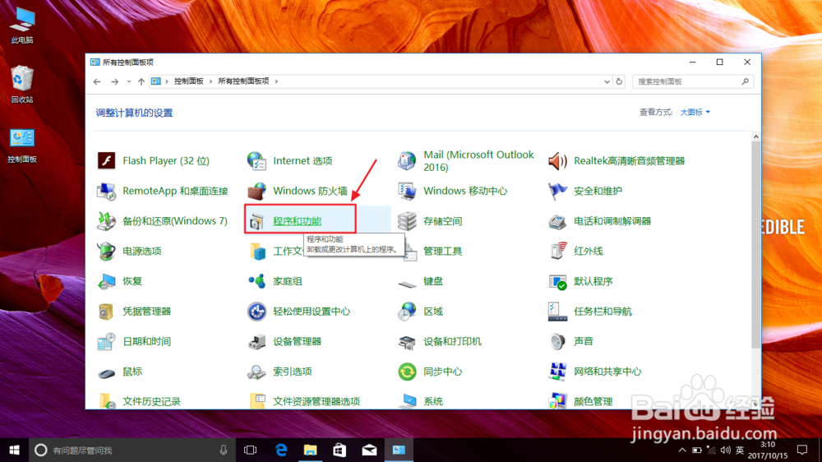The height and width of the screenshot is (462, 822).
Task: Go forward with the forward arrow
Action: pos(114,82)
